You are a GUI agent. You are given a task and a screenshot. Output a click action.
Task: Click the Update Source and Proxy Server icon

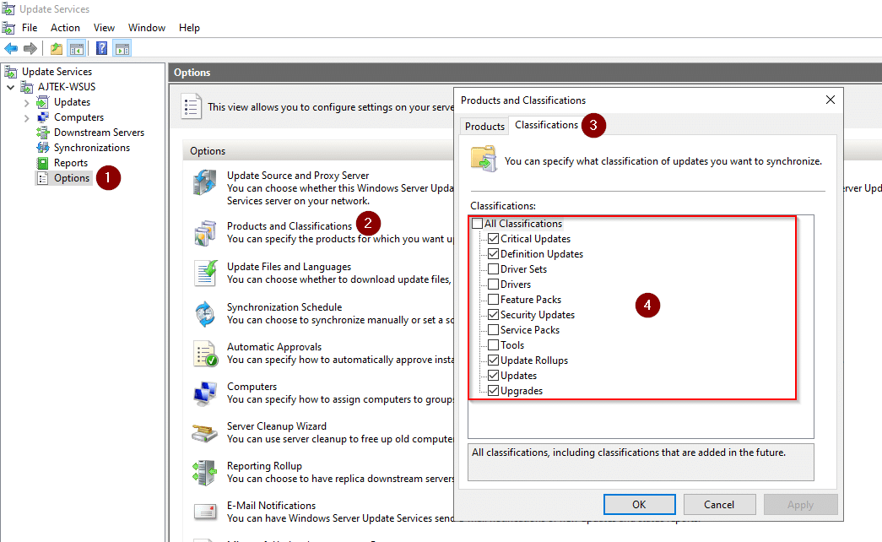[x=205, y=182]
